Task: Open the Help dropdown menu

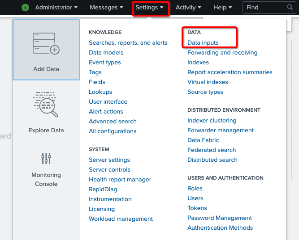Action: coord(223,8)
